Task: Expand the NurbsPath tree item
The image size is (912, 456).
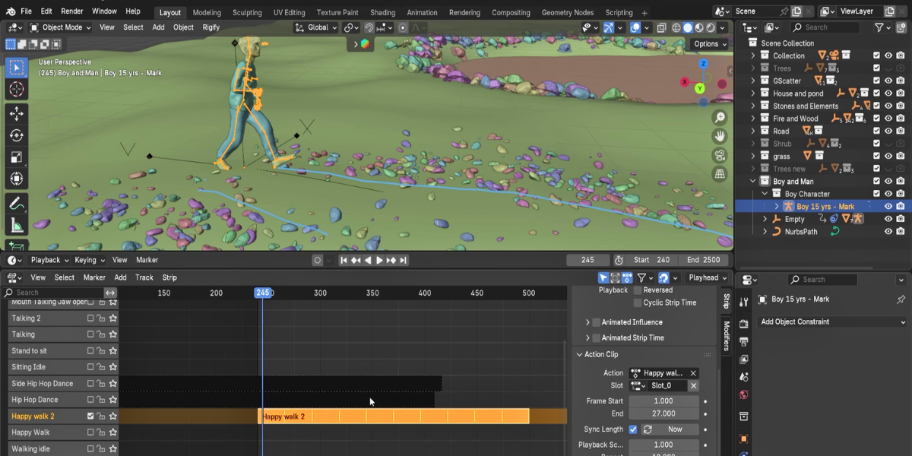Action: [765, 232]
